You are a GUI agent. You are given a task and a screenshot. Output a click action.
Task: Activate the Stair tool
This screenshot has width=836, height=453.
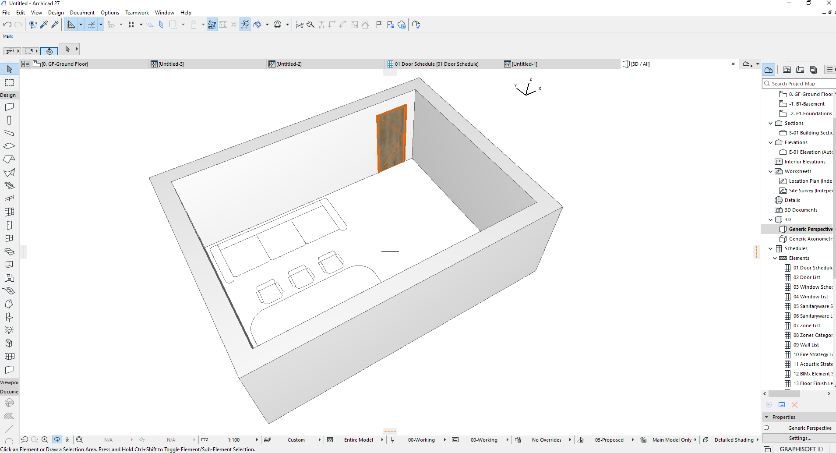pyautogui.click(x=9, y=185)
